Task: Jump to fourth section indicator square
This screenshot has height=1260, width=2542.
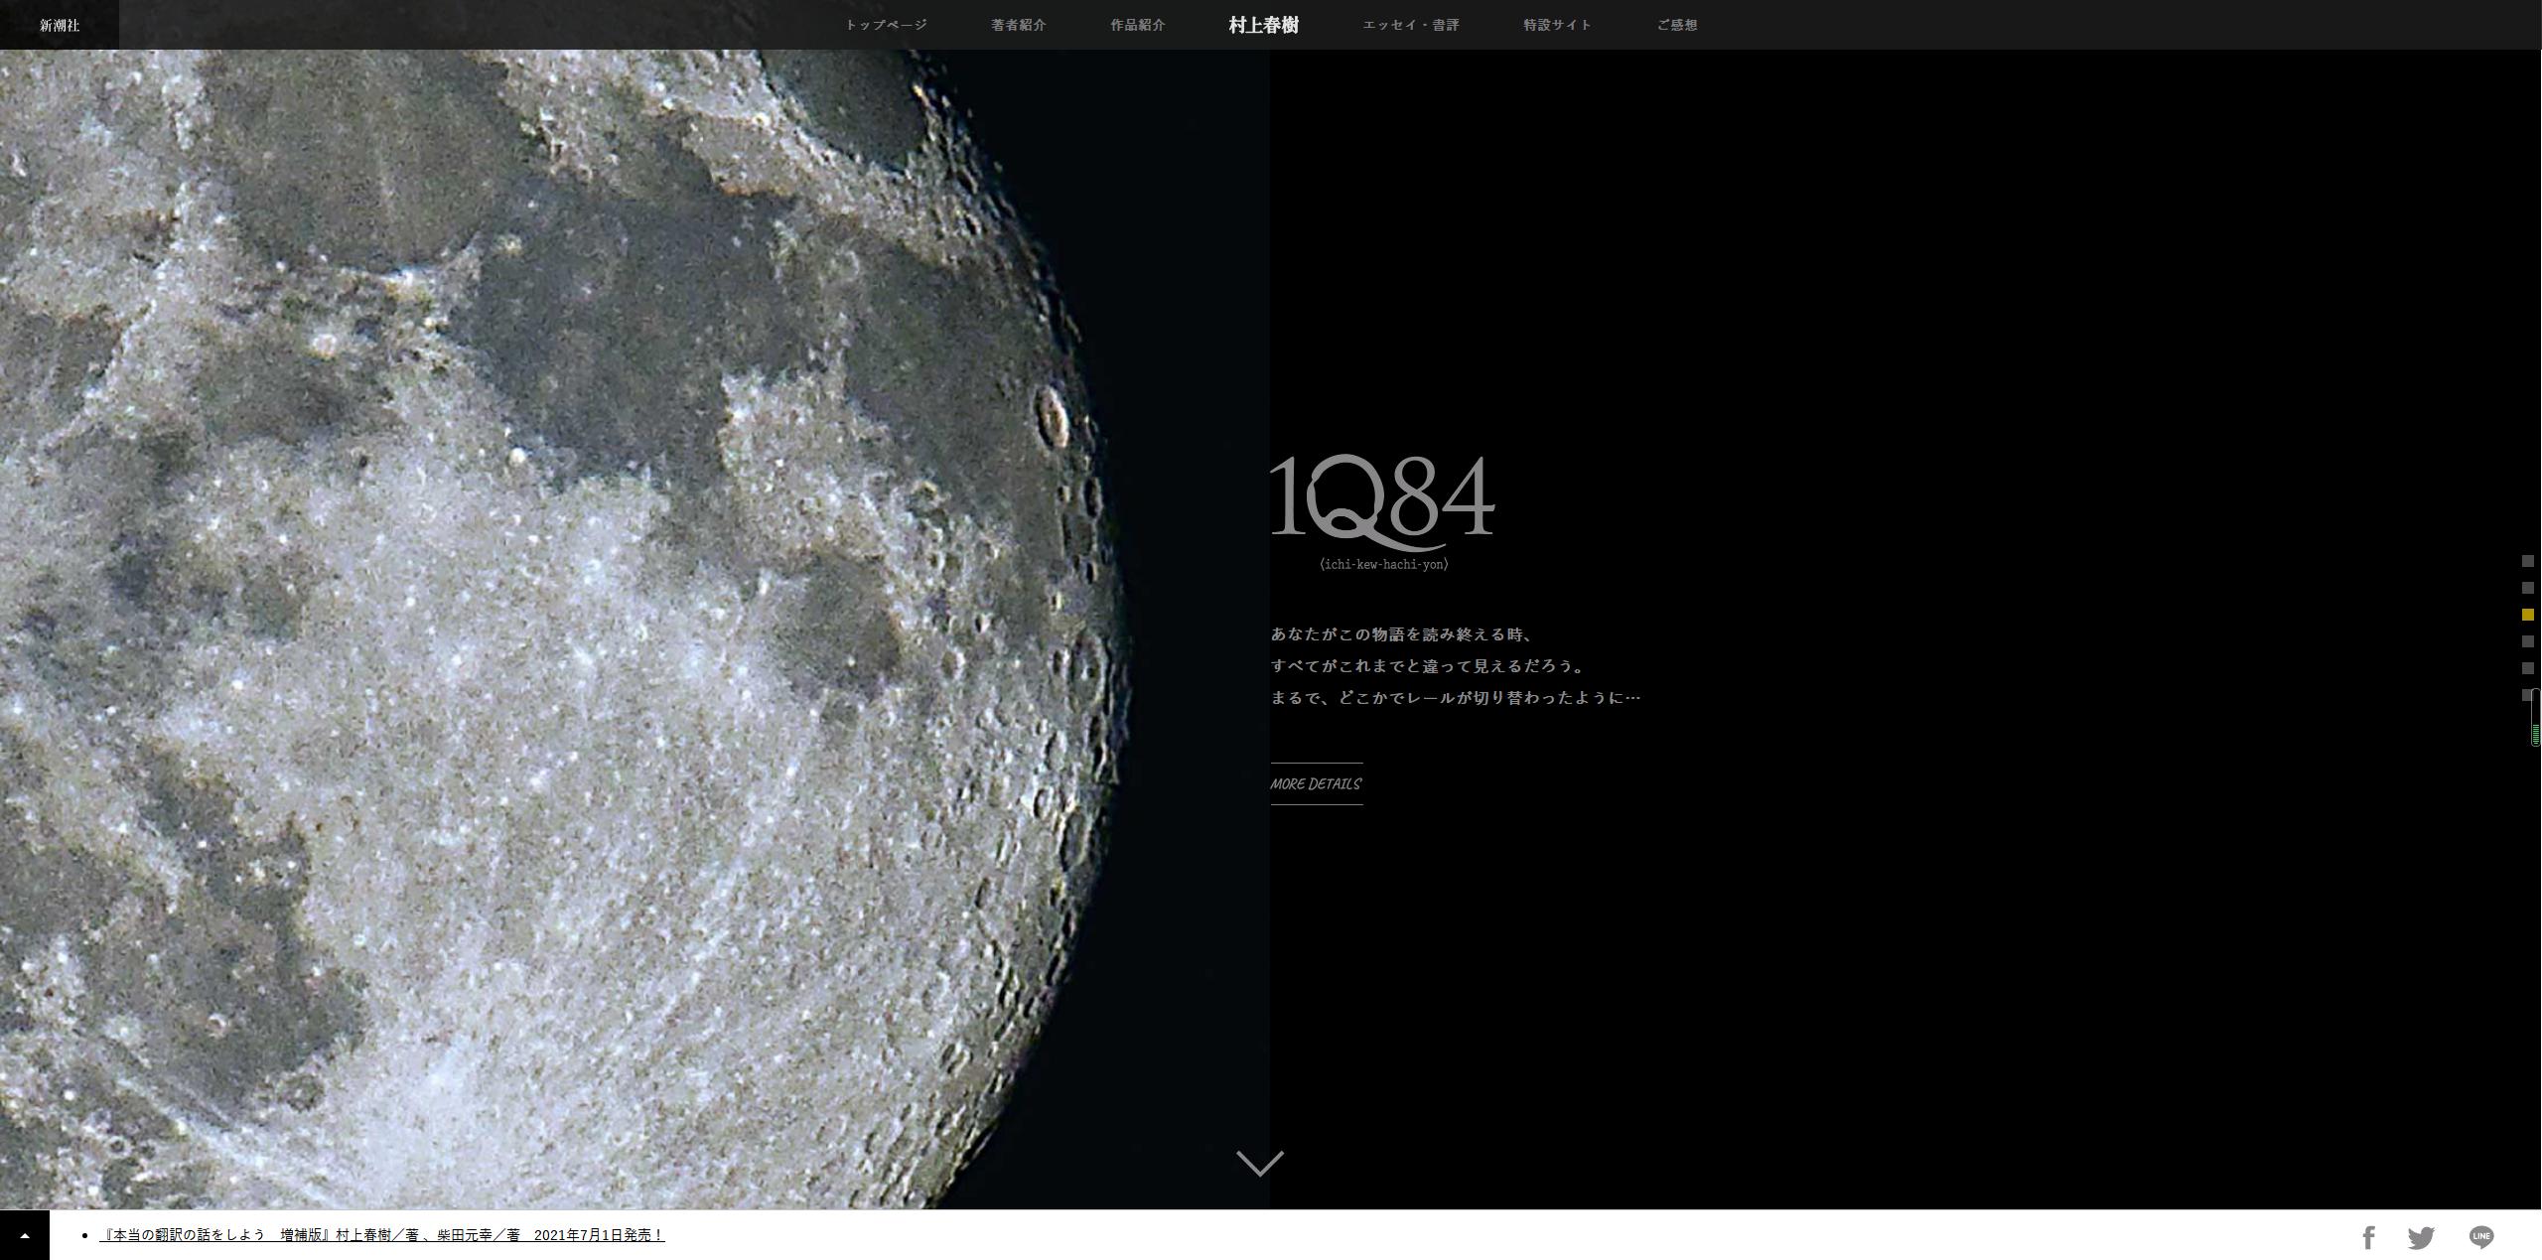Action: point(2528,641)
